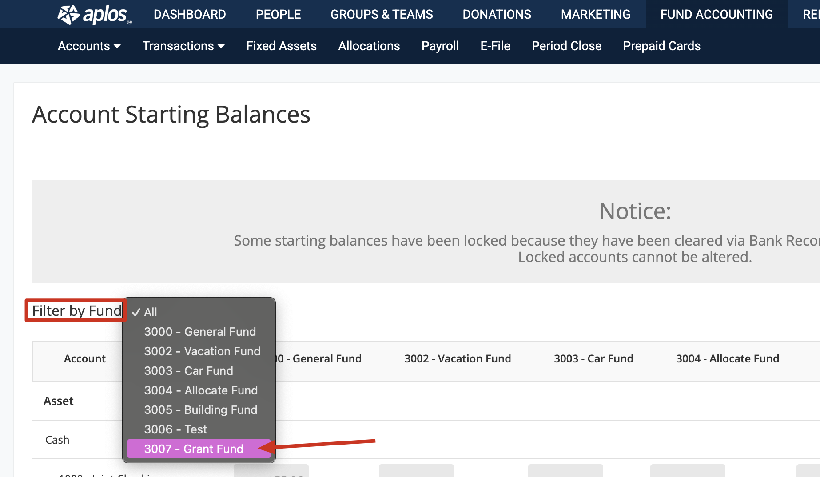Select 3005 - Building Fund option
820x477 pixels.
point(200,409)
